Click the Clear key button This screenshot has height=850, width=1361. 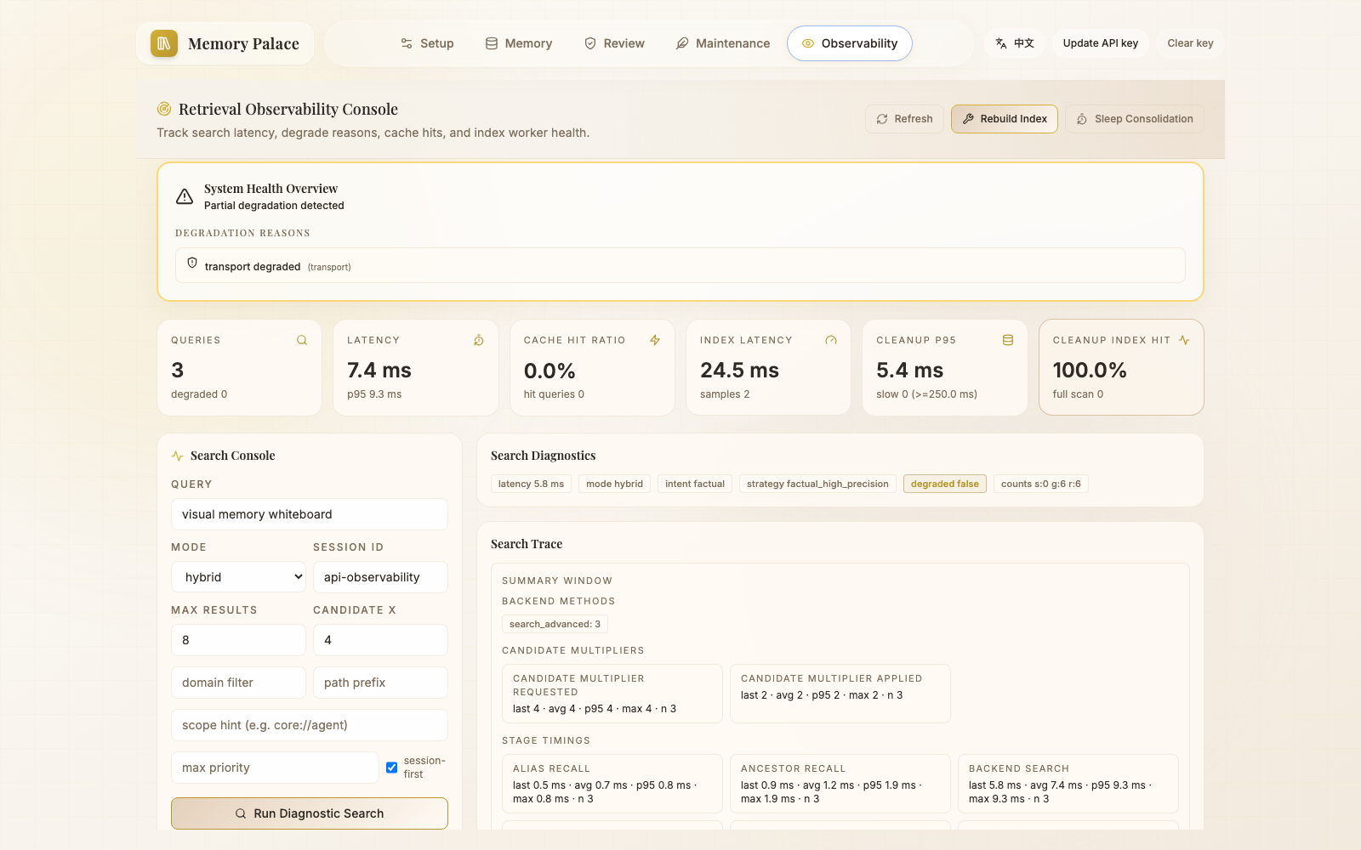1191,43
